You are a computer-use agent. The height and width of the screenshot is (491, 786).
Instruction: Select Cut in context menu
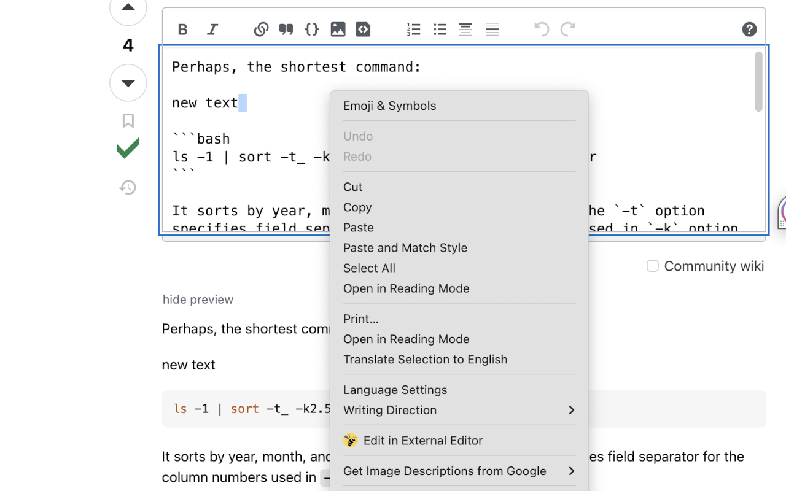(x=459, y=187)
